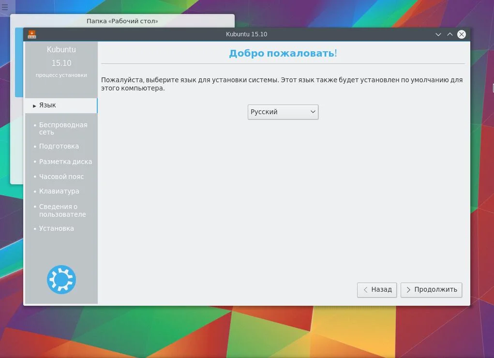
Task: Close the Kubuntu 15.10 installer window
Action: [x=462, y=34]
